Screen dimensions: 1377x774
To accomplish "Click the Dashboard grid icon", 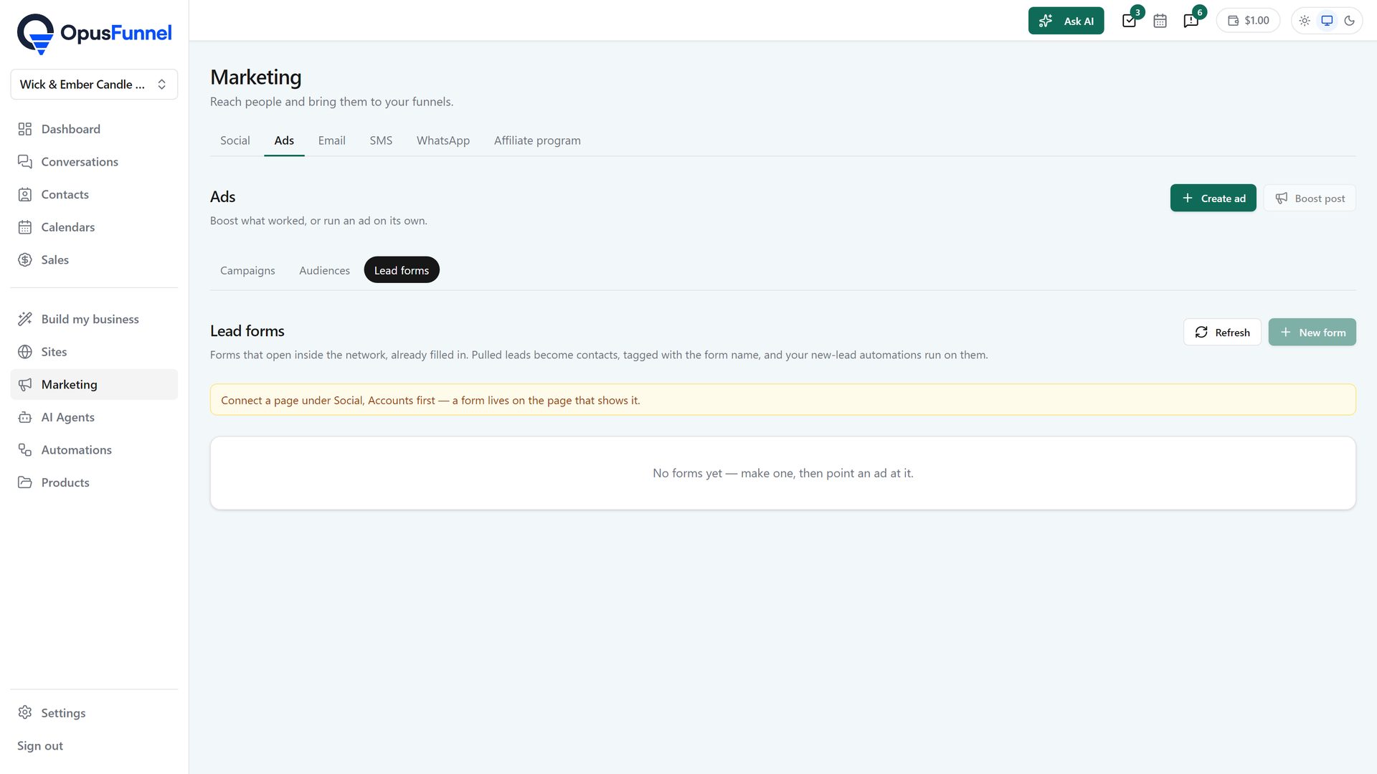I will 25,129.
